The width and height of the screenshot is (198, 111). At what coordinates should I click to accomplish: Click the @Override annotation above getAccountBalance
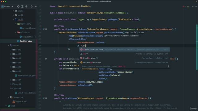(x=59, y=26)
